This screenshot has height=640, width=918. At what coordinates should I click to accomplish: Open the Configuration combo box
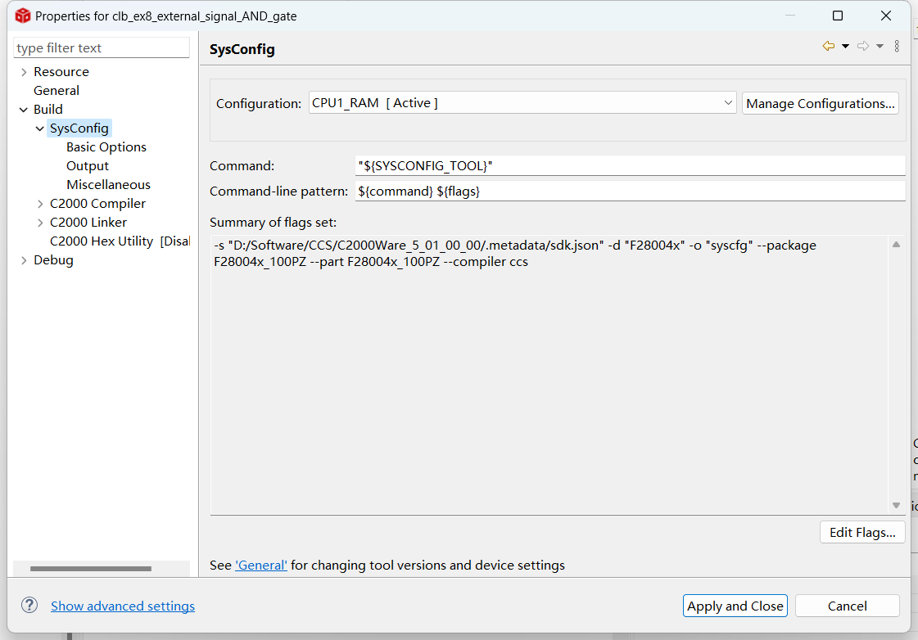click(x=522, y=103)
